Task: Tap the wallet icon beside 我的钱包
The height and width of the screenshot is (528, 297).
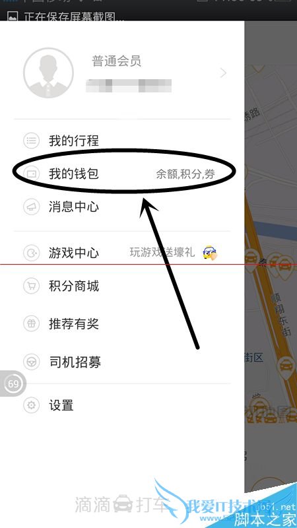Action: [31, 174]
